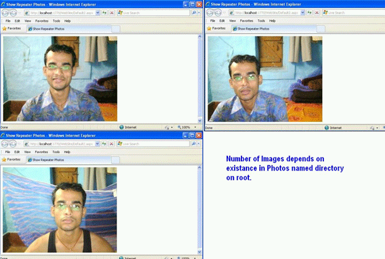Select Show Repeater Photos tab in bottom-left window
385x259 pixels.
69,160
